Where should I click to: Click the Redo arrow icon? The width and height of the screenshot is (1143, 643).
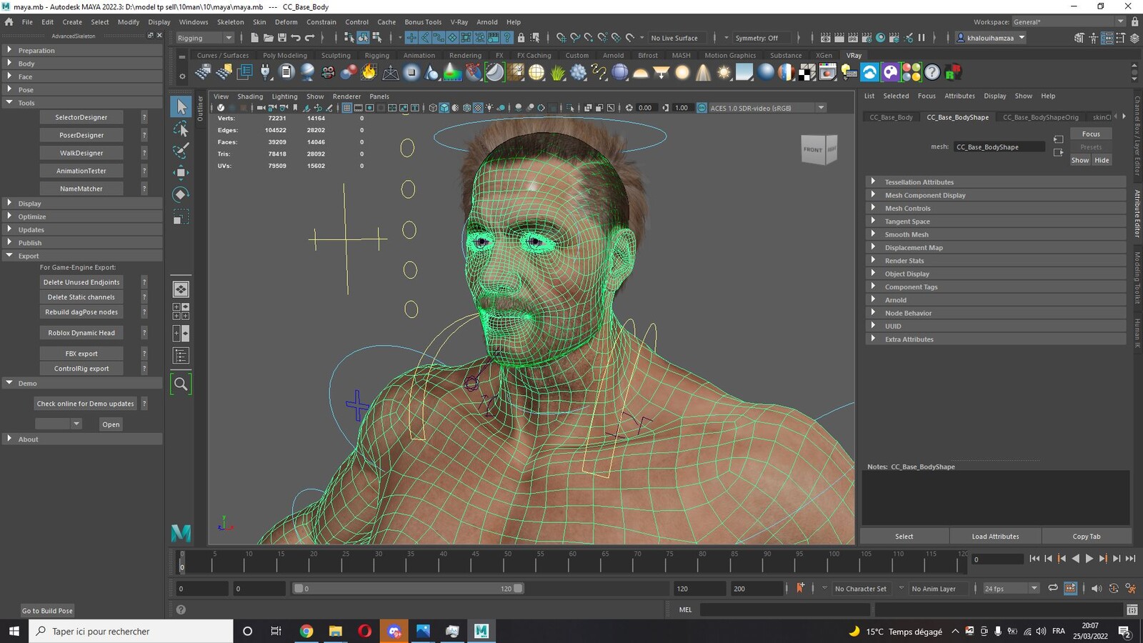coord(309,38)
